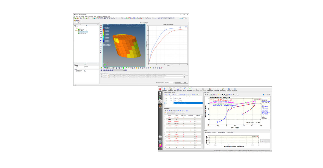Viewport: 323px width, 168px height.
Task: Enable Optimize checkbox for the second parameter row
Action: (x=195, y=119)
